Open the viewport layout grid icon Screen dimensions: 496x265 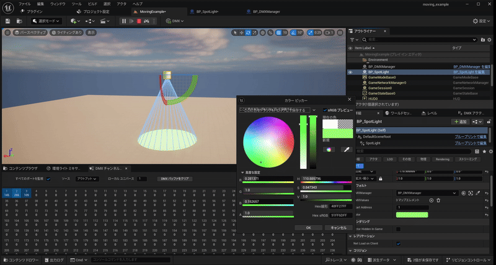340,32
